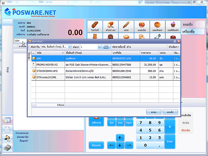Expand the ตัวเลือก options menu

(174, 47)
